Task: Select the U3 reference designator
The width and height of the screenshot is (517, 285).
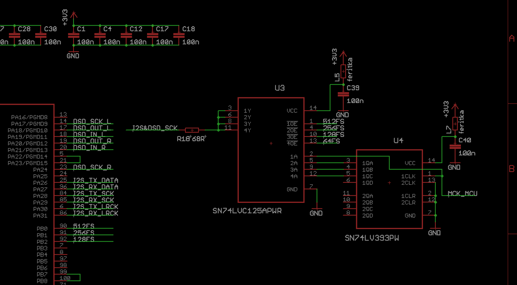Action: click(280, 88)
